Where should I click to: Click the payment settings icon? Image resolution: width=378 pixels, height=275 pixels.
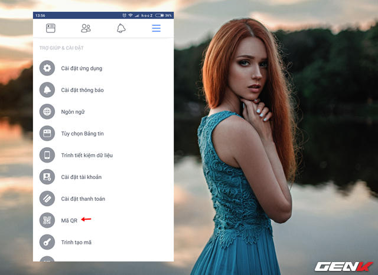(47, 199)
